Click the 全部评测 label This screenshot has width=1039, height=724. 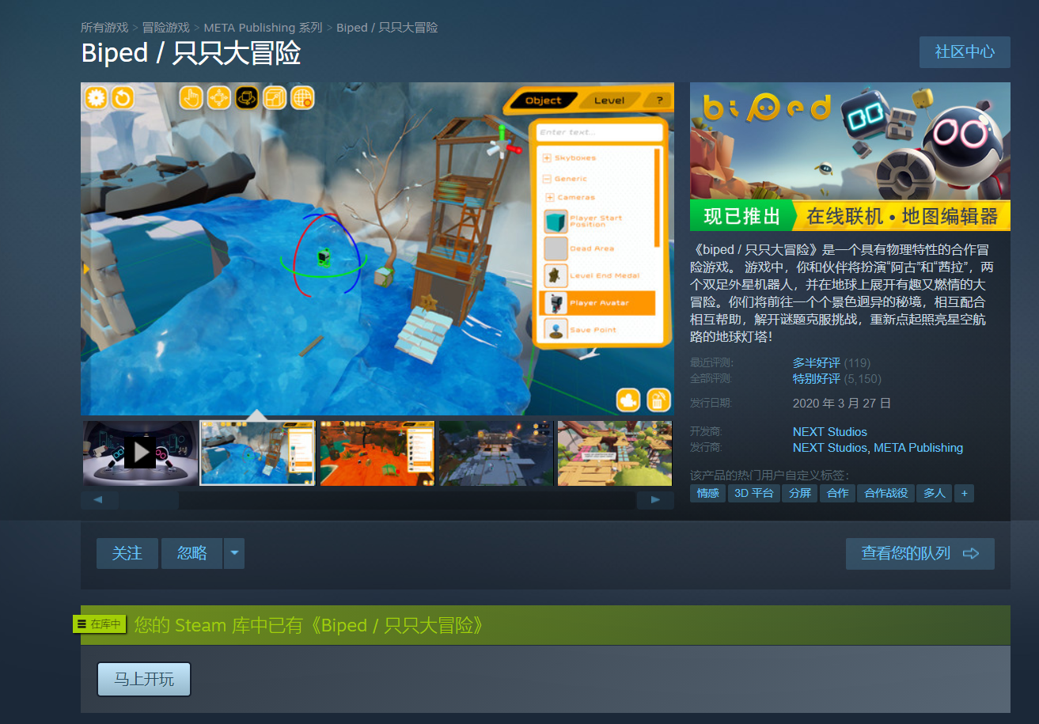tap(712, 378)
